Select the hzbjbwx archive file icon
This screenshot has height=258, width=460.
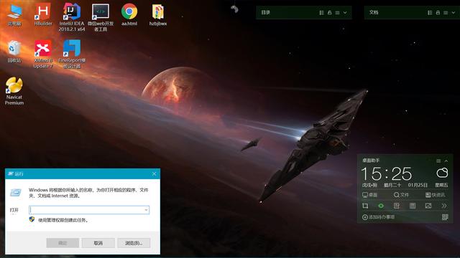158,15
